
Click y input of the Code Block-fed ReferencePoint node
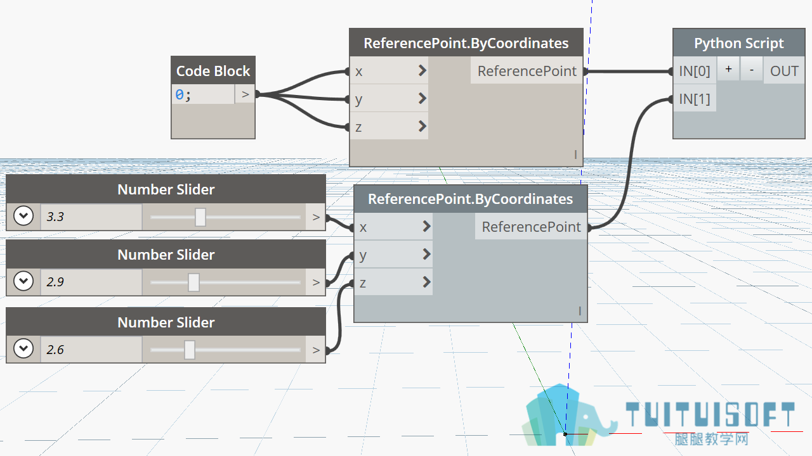point(389,99)
